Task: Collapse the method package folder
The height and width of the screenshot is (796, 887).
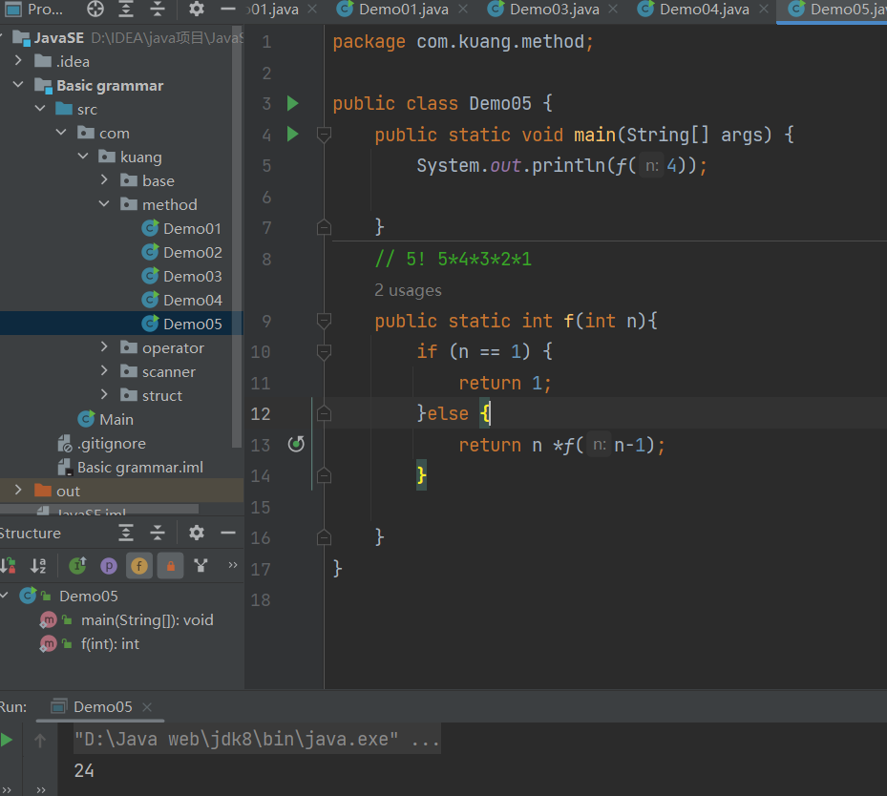Action: coord(105,204)
